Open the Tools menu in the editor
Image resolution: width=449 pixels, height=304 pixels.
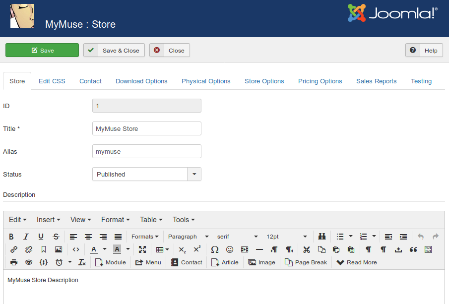(x=183, y=220)
